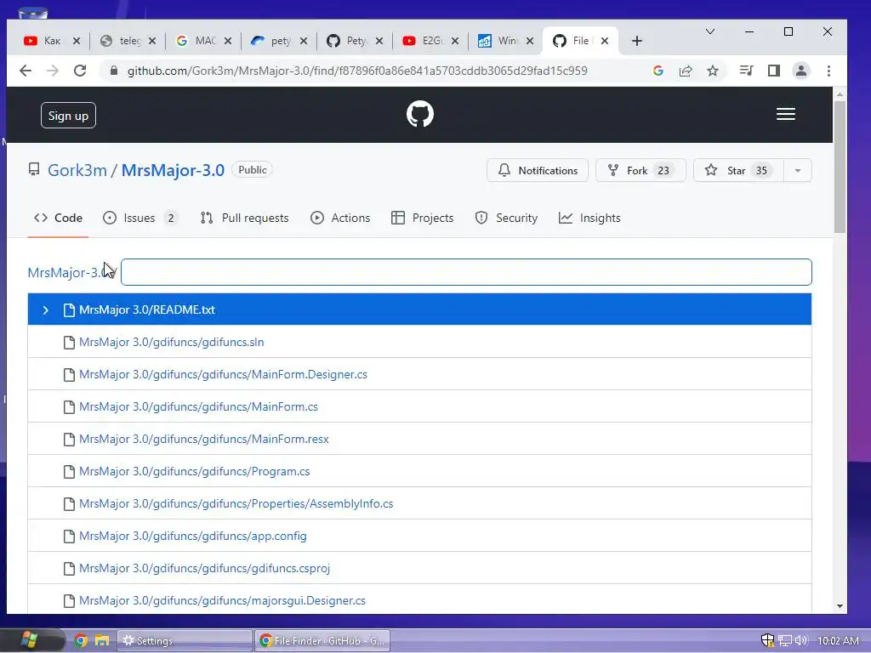Click the padlock site info icon
Screen dimensions: 871x653
coord(114,71)
